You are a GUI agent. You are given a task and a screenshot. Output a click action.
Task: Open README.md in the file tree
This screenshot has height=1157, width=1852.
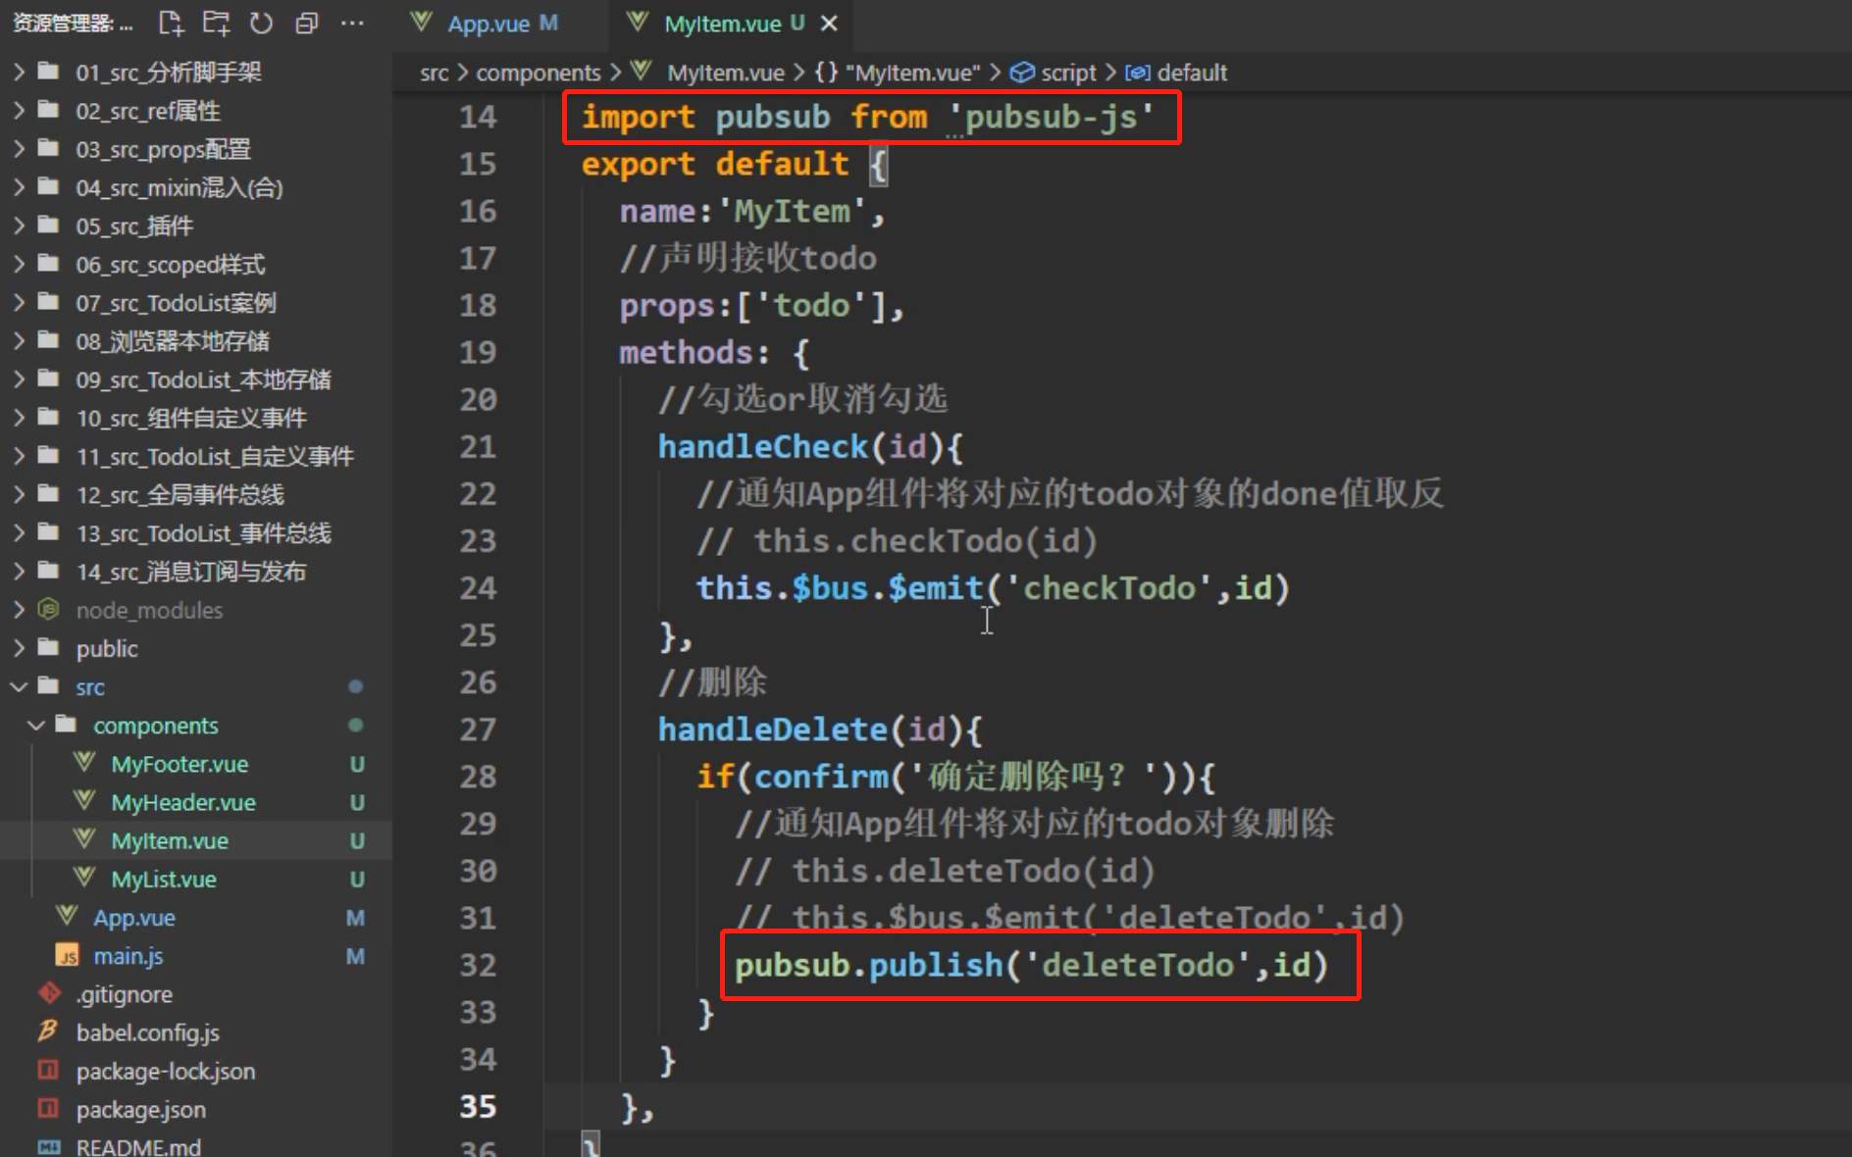tap(138, 1146)
